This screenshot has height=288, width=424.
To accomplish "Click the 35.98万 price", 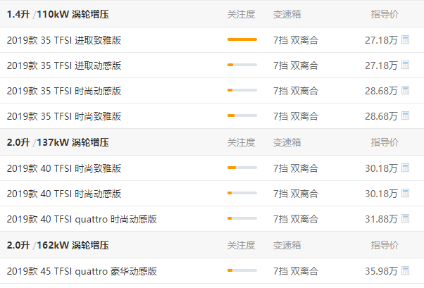I will [x=381, y=271].
